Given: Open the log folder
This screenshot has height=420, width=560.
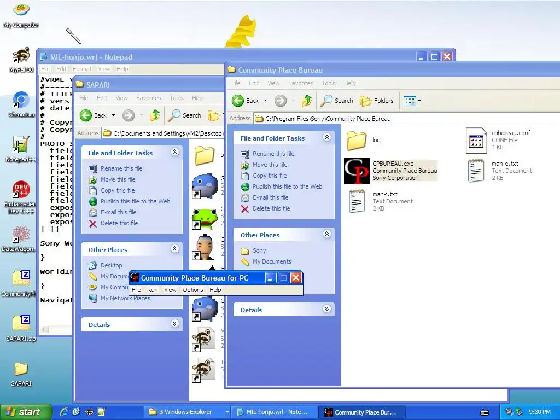Looking at the screenshot, I should (357, 141).
